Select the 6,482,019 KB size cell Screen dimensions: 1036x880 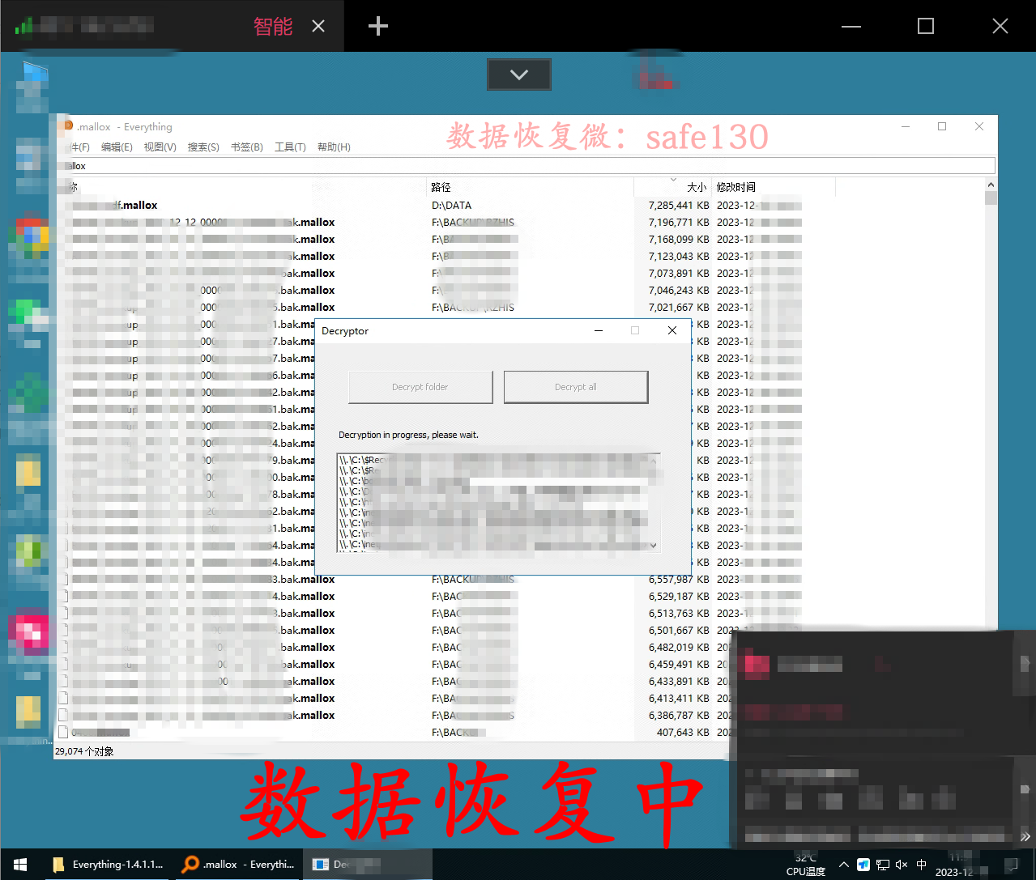point(679,648)
